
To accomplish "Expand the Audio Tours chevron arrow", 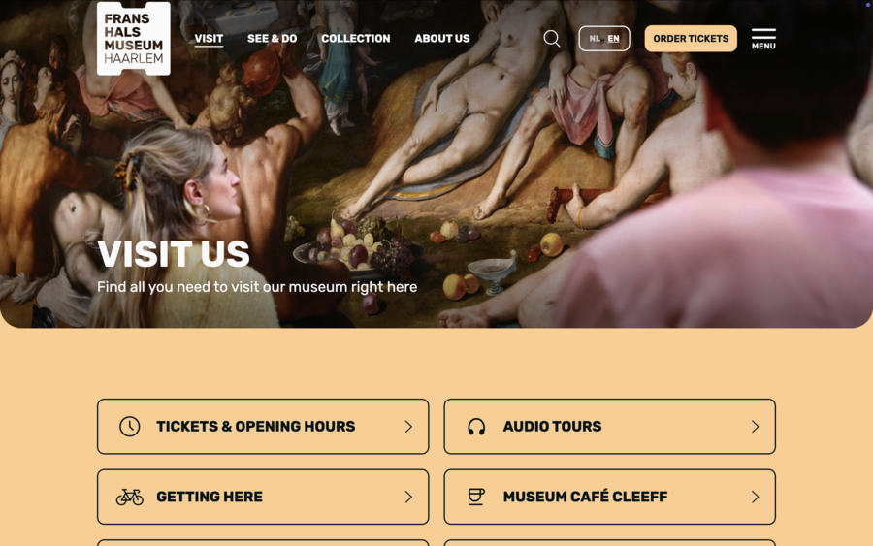I will (x=756, y=427).
